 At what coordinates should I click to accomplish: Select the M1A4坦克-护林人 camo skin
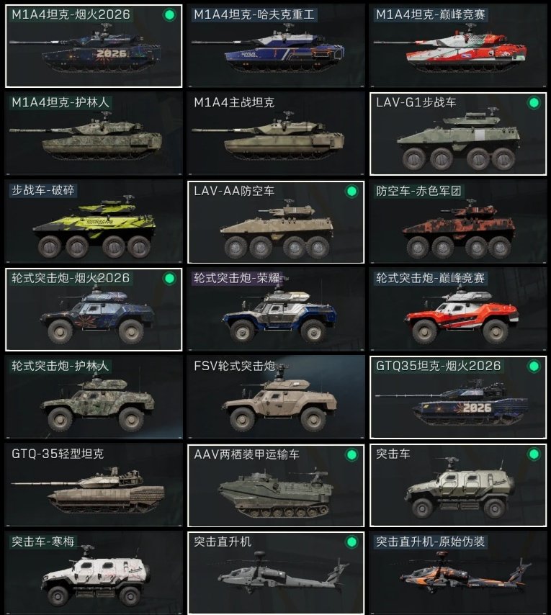click(x=94, y=134)
